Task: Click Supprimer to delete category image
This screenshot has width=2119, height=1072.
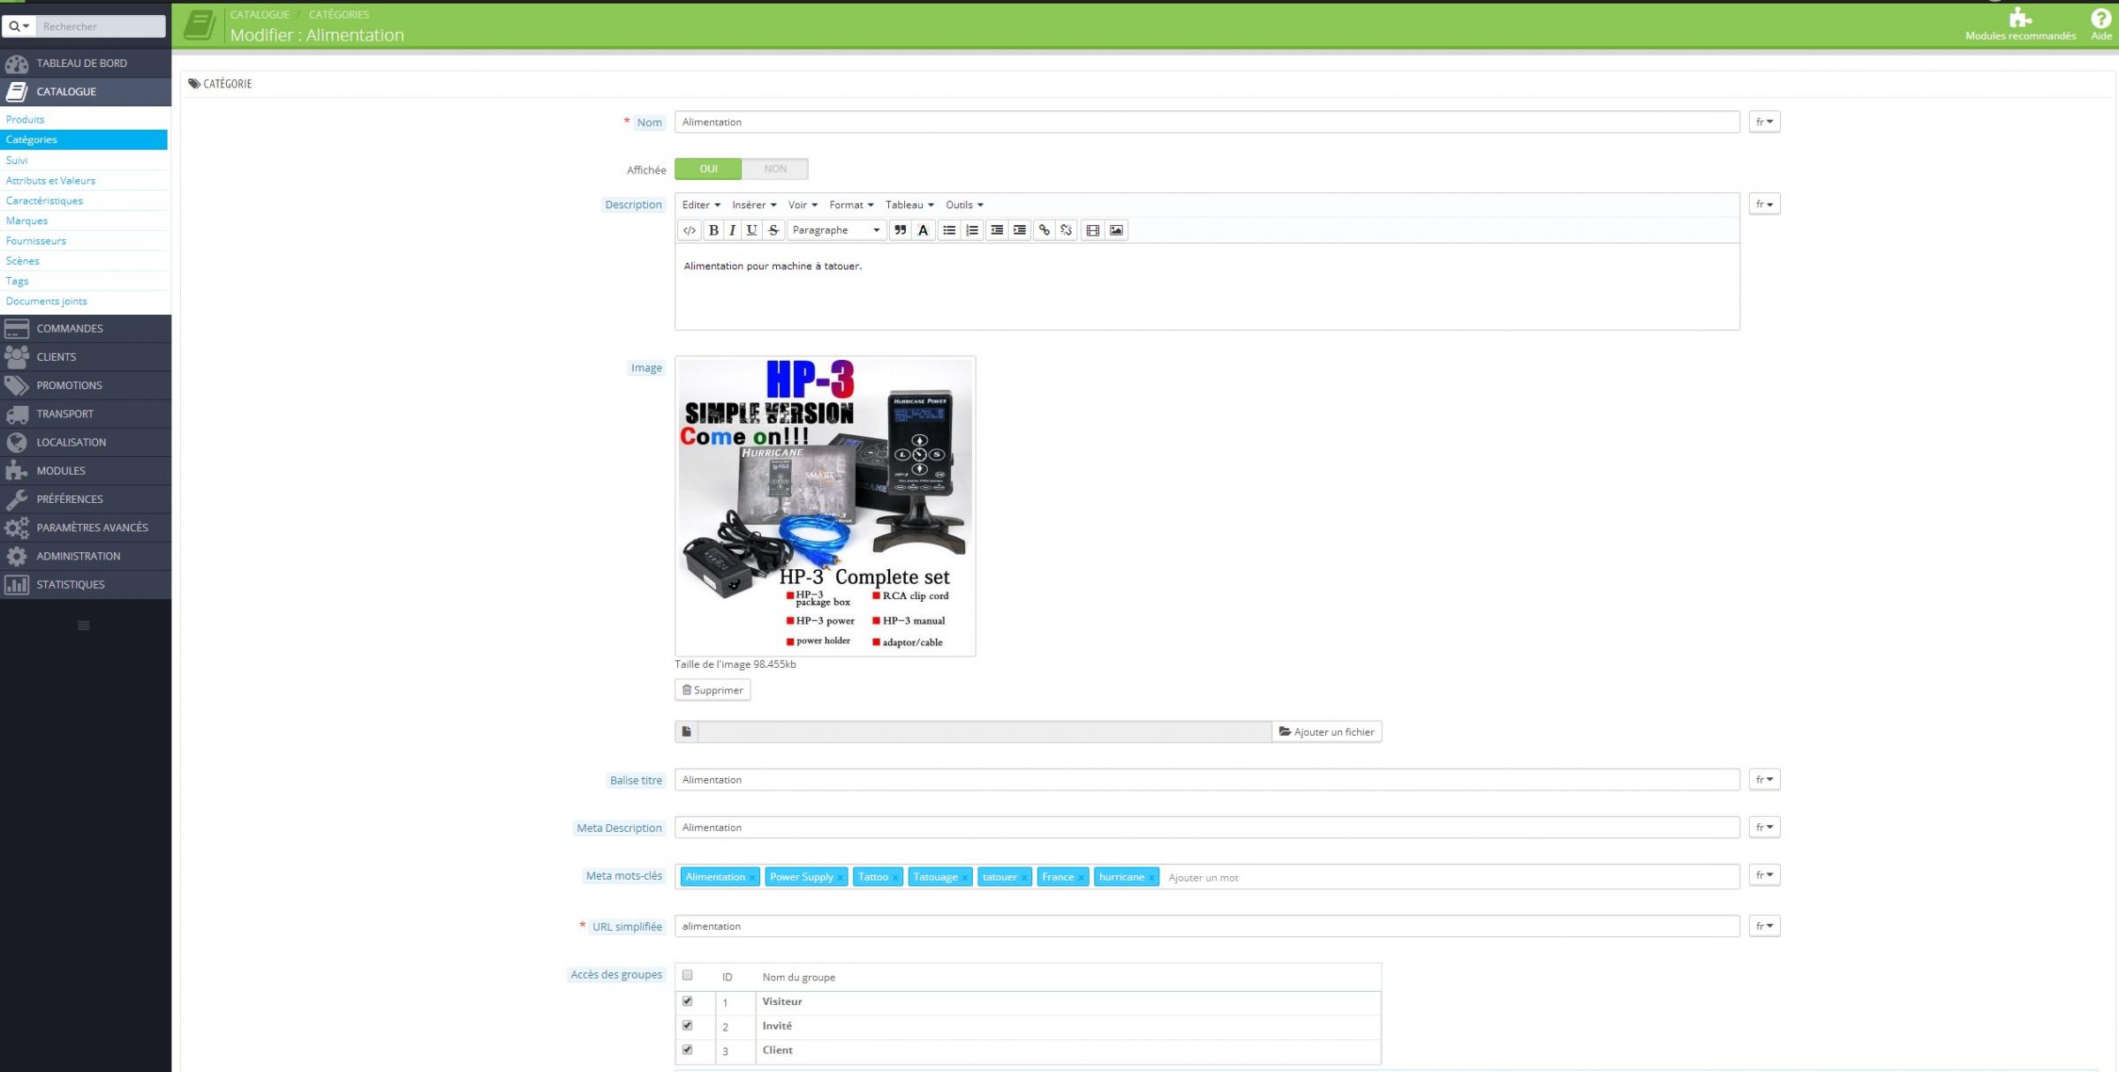Action: [712, 690]
